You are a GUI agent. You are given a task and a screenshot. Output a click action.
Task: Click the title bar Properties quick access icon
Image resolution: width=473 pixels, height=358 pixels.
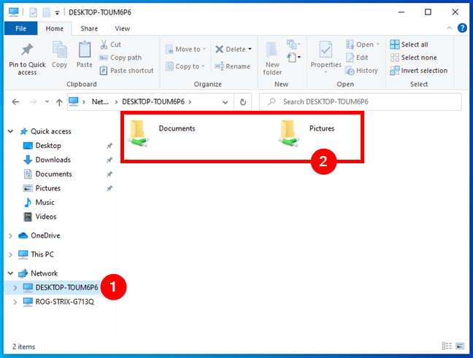tap(33, 12)
